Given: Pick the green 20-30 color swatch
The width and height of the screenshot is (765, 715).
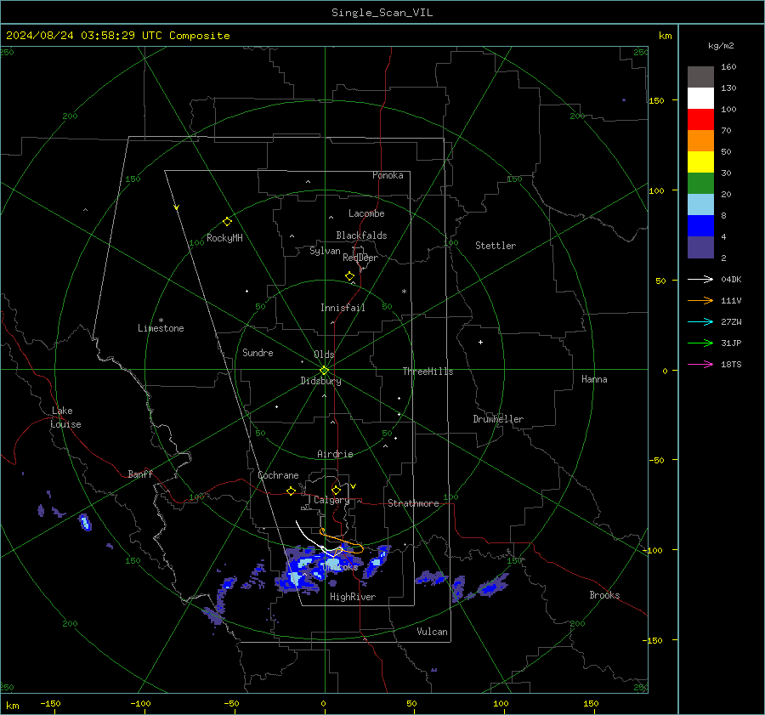Looking at the screenshot, I should pyautogui.click(x=700, y=184).
